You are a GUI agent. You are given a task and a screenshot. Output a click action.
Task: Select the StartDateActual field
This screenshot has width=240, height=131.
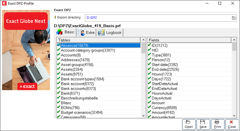tap(190, 84)
